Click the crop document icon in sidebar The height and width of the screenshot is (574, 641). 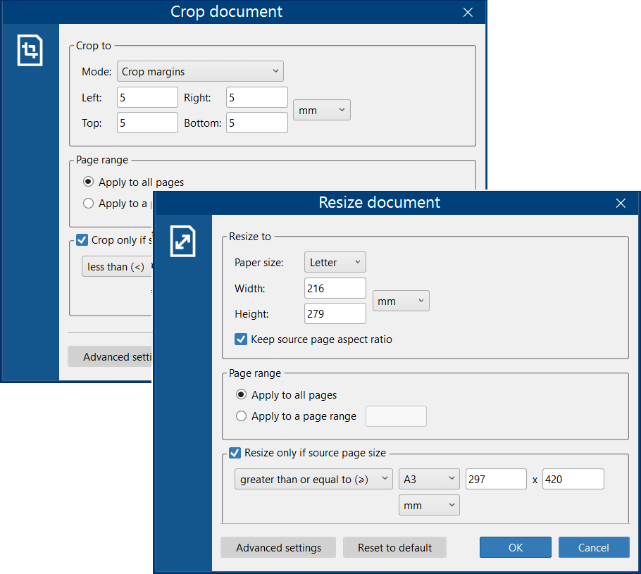tap(30, 50)
